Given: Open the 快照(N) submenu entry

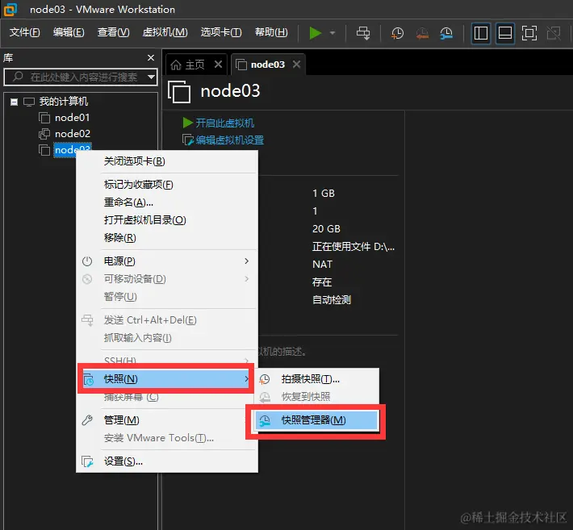Looking at the screenshot, I should (x=167, y=379).
